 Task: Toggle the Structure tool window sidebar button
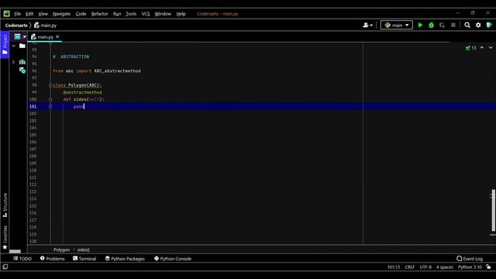click(x=5, y=205)
